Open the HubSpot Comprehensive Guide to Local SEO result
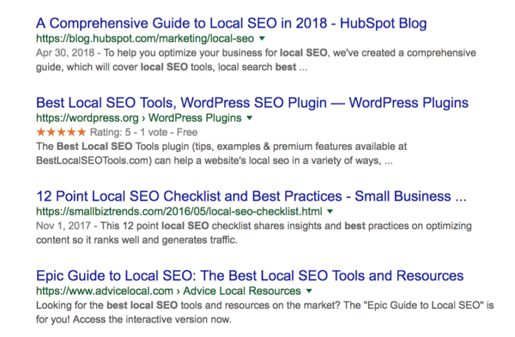The image size is (515, 337). pos(231,23)
